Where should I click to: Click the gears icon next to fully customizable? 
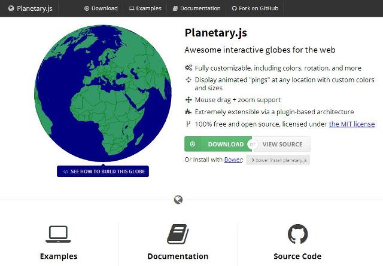(189, 68)
